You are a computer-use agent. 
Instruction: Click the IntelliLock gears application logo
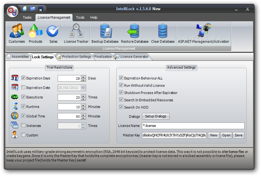tap(12, 11)
